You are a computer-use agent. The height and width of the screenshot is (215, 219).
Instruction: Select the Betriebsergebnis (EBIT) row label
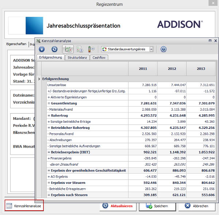[x=69, y=152]
